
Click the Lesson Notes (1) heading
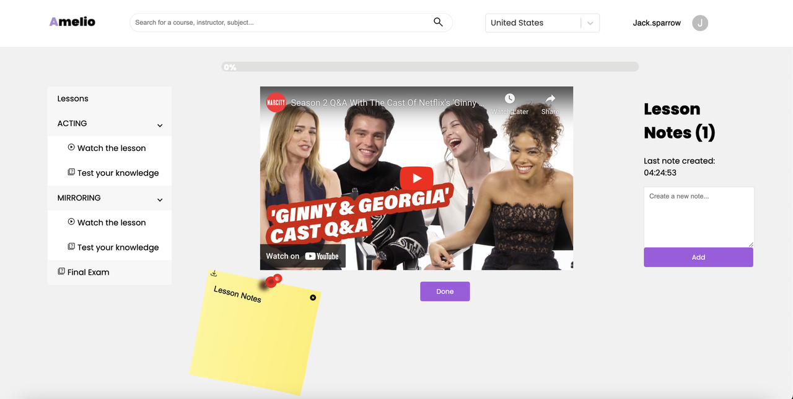(680, 121)
